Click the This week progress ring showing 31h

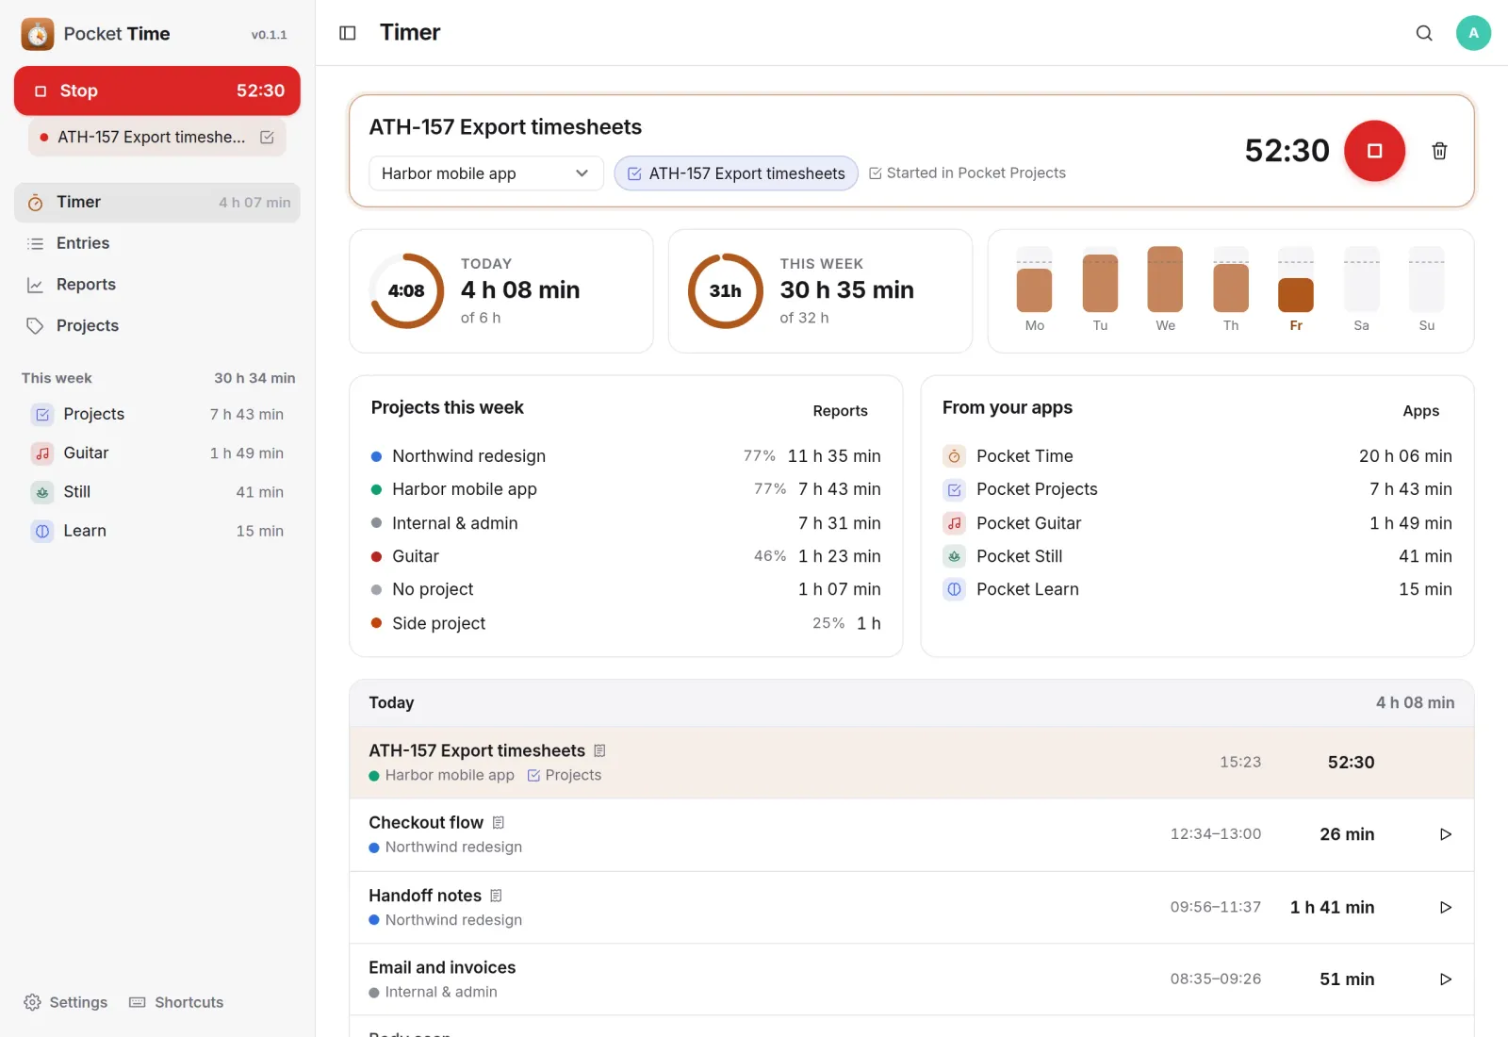725,290
